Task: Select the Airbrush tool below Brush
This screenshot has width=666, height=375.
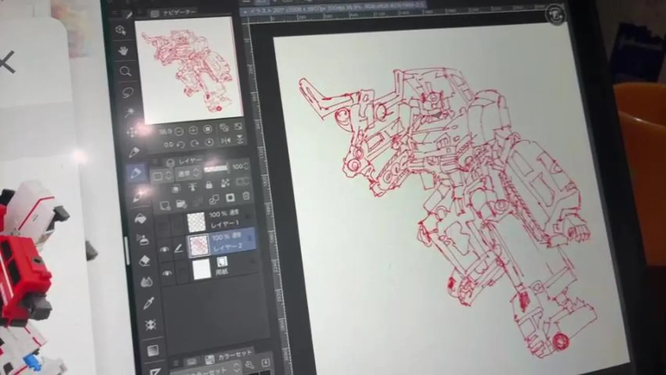Action: [x=141, y=219]
